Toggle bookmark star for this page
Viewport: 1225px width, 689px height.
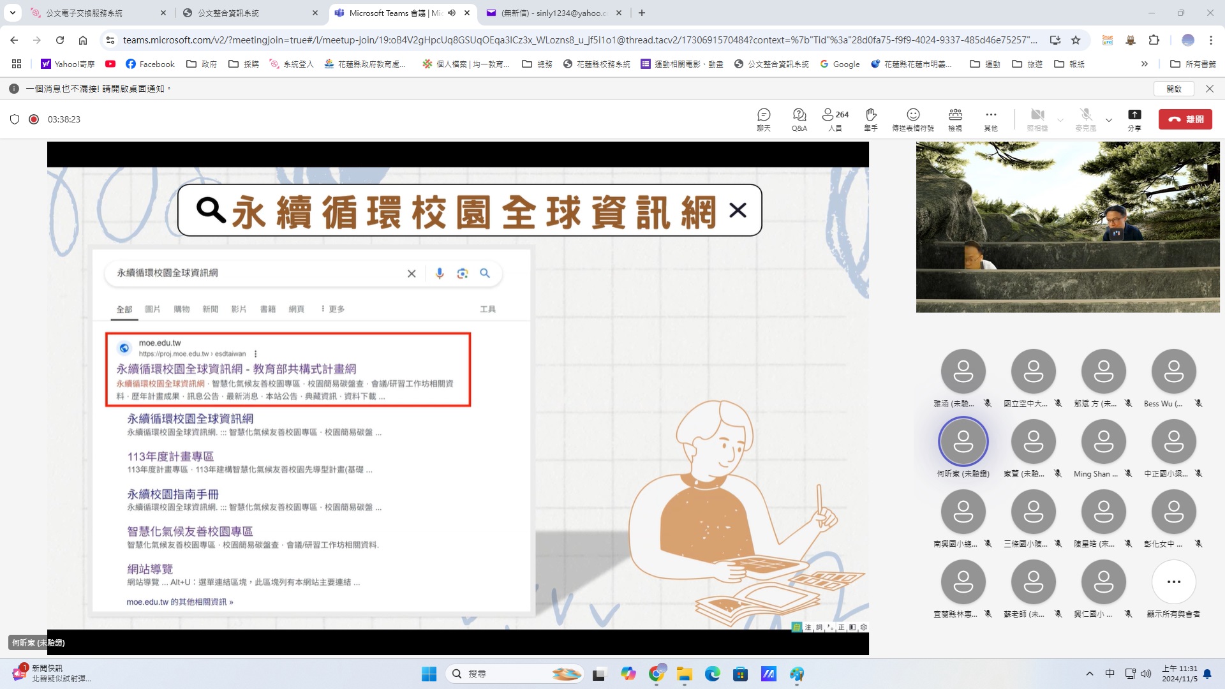[x=1076, y=40]
